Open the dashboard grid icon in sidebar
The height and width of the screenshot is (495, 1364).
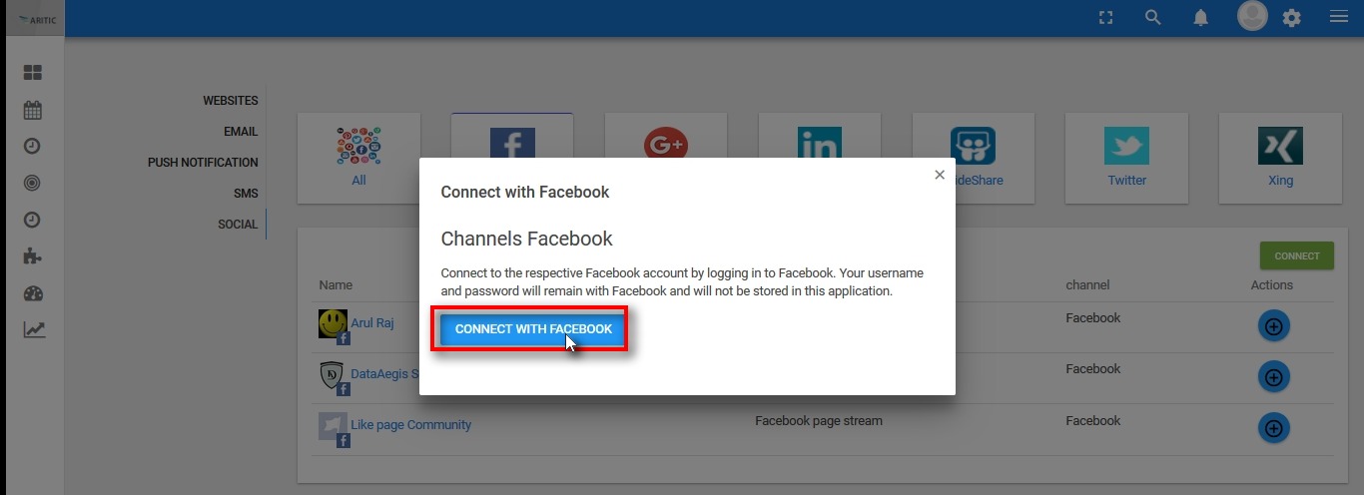(33, 73)
